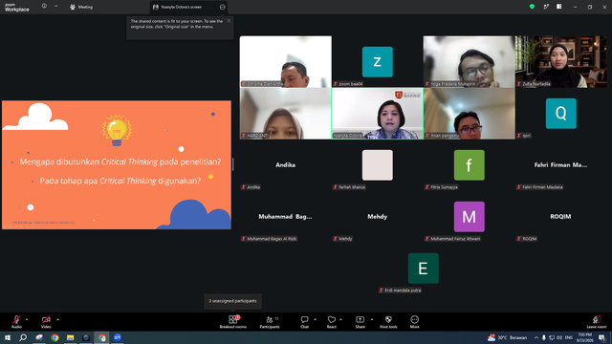Select HARDIANTI's video tile
The image size is (612, 344).
tap(286, 114)
